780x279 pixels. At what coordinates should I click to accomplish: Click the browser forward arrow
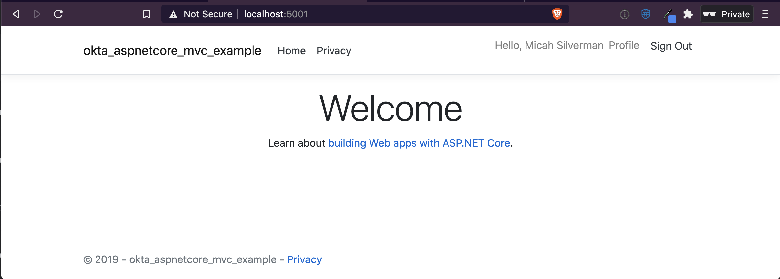(37, 14)
